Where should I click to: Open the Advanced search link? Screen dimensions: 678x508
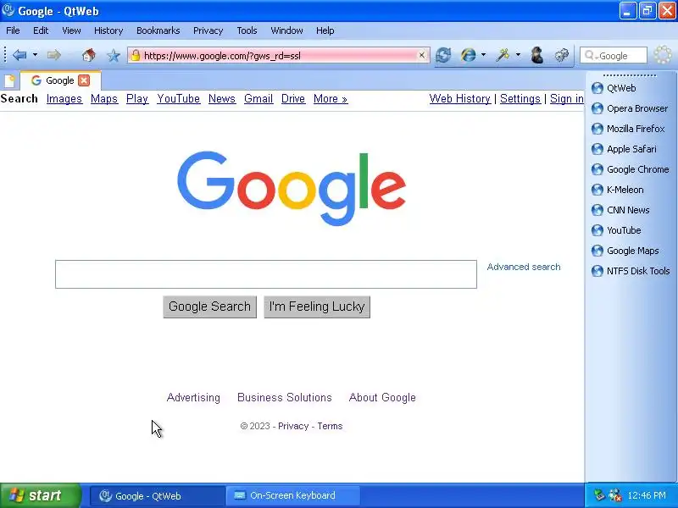click(524, 267)
